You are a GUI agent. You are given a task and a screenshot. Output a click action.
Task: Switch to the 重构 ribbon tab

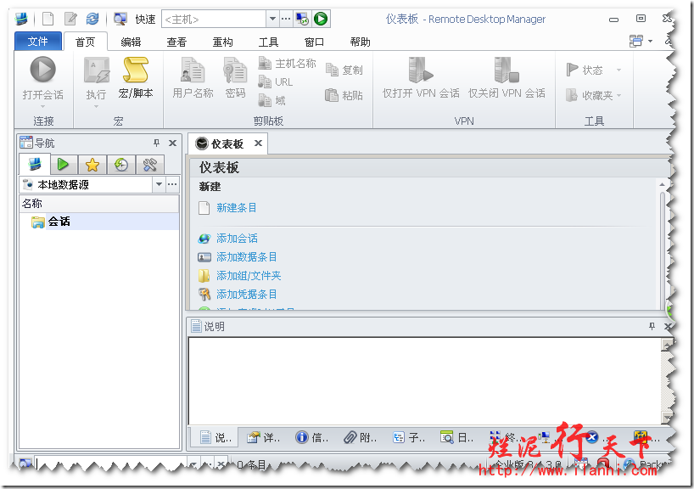click(222, 42)
